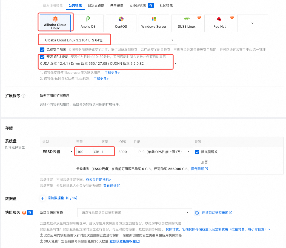Click the plus icon to add data disk
Viewport: 286px width, 248px height.
42,198
